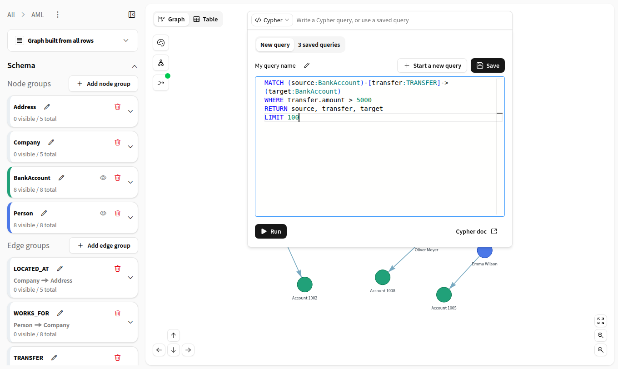
Task: Save the current query
Action: 488,65
